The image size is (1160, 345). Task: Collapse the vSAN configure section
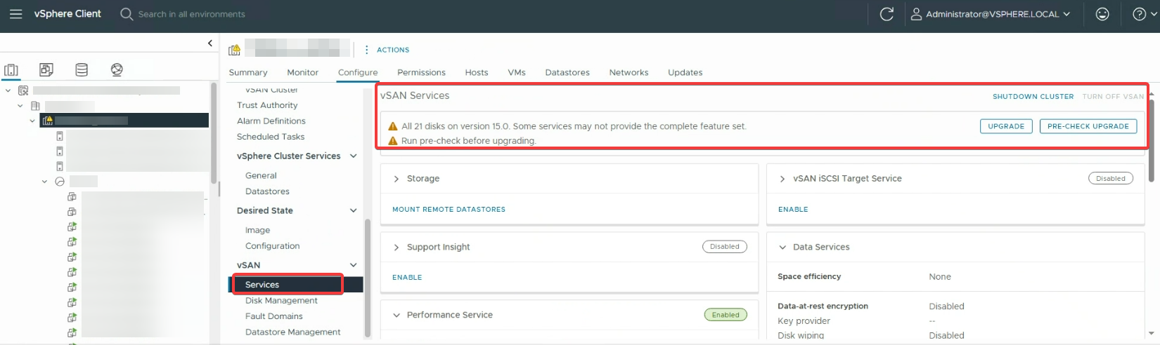[x=353, y=265]
